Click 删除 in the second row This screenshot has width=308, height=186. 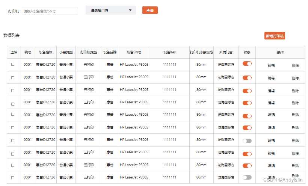tap(295, 78)
